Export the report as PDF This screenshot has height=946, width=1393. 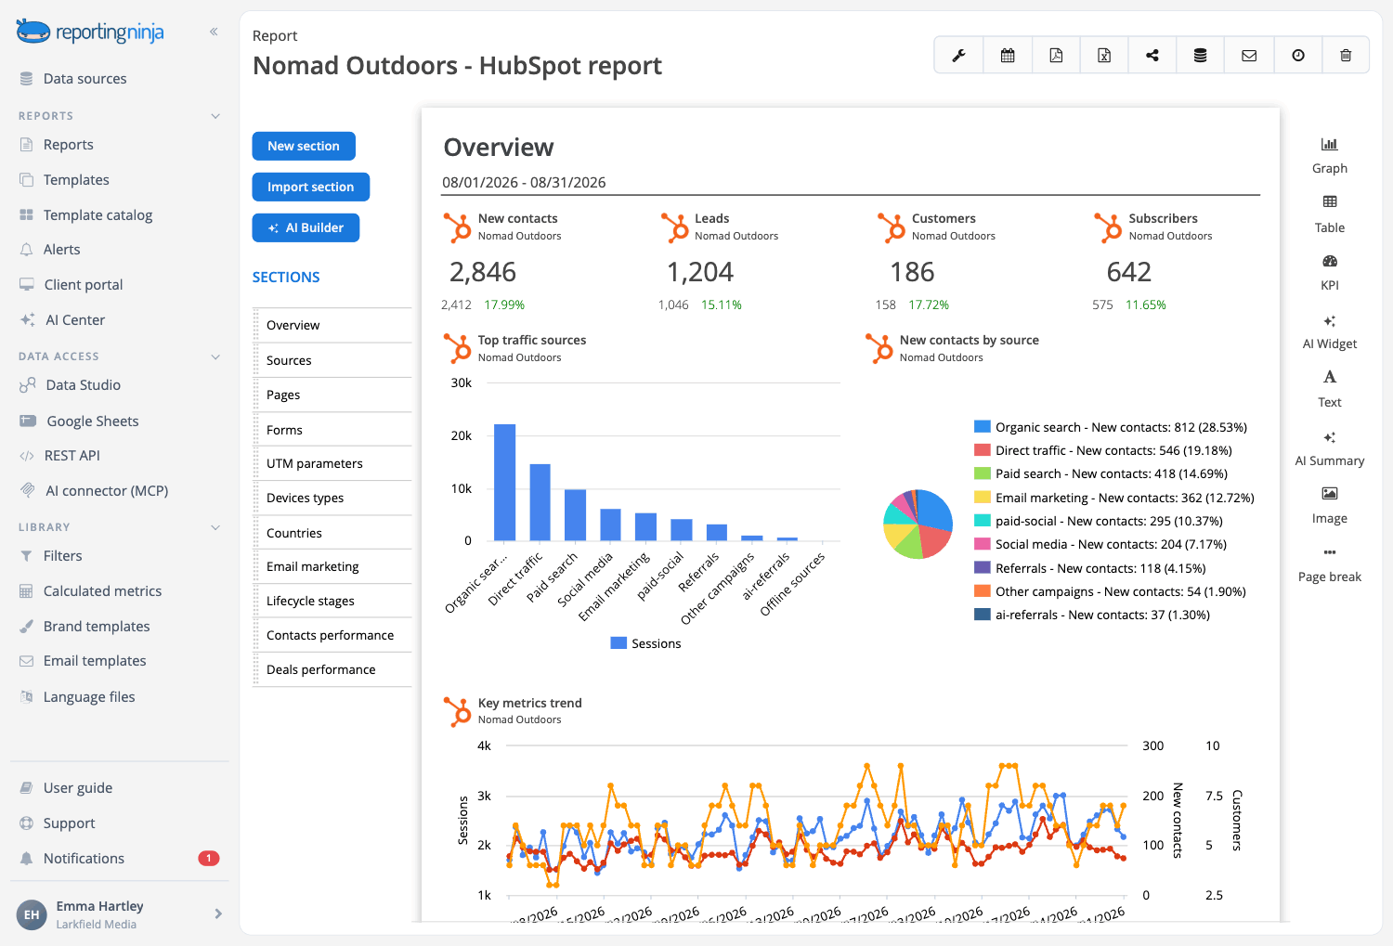pos(1056,56)
